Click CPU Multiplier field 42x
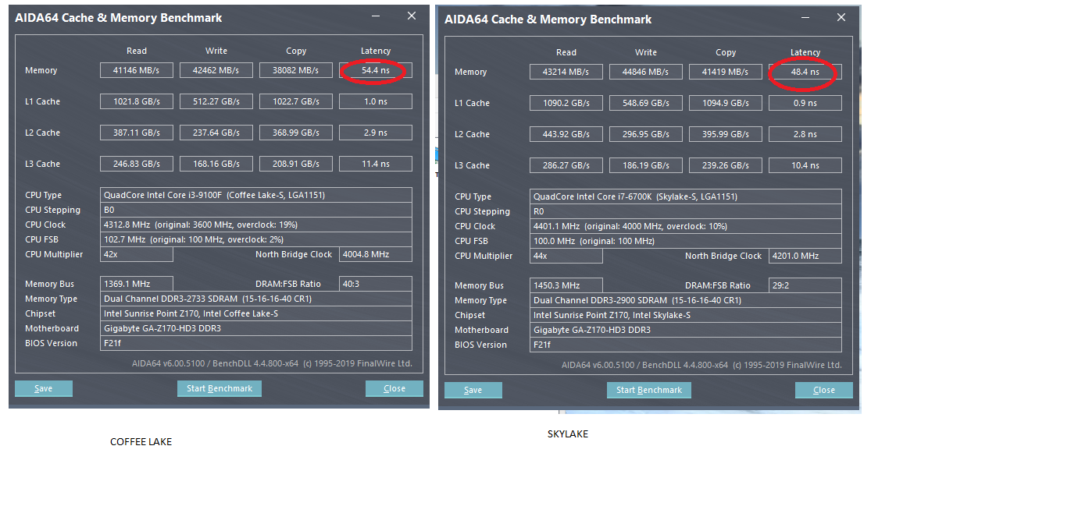Screen dimensions: 1078x506 click(137, 254)
